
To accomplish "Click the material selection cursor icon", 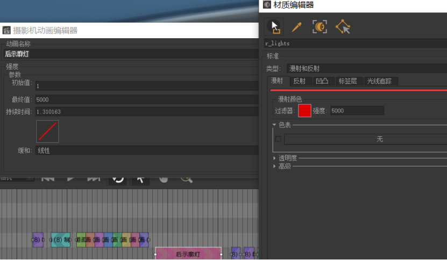I will click(274, 26).
